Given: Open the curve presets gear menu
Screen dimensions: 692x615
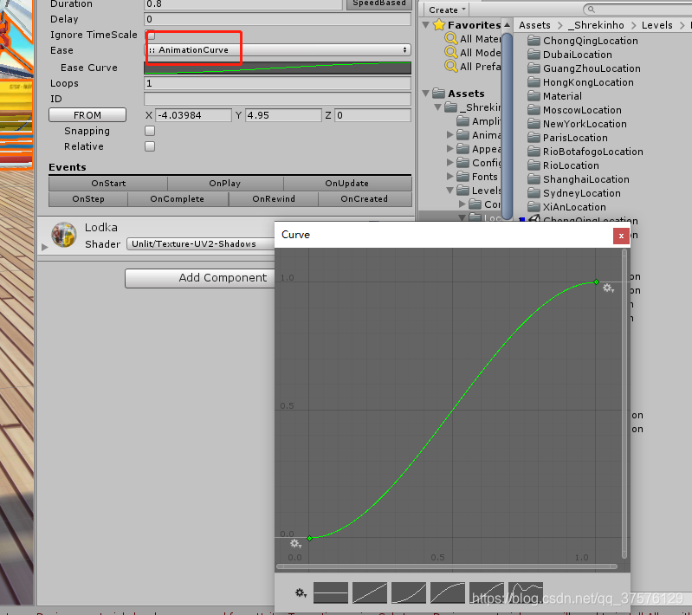Looking at the screenshot, I should click(301, 593).
